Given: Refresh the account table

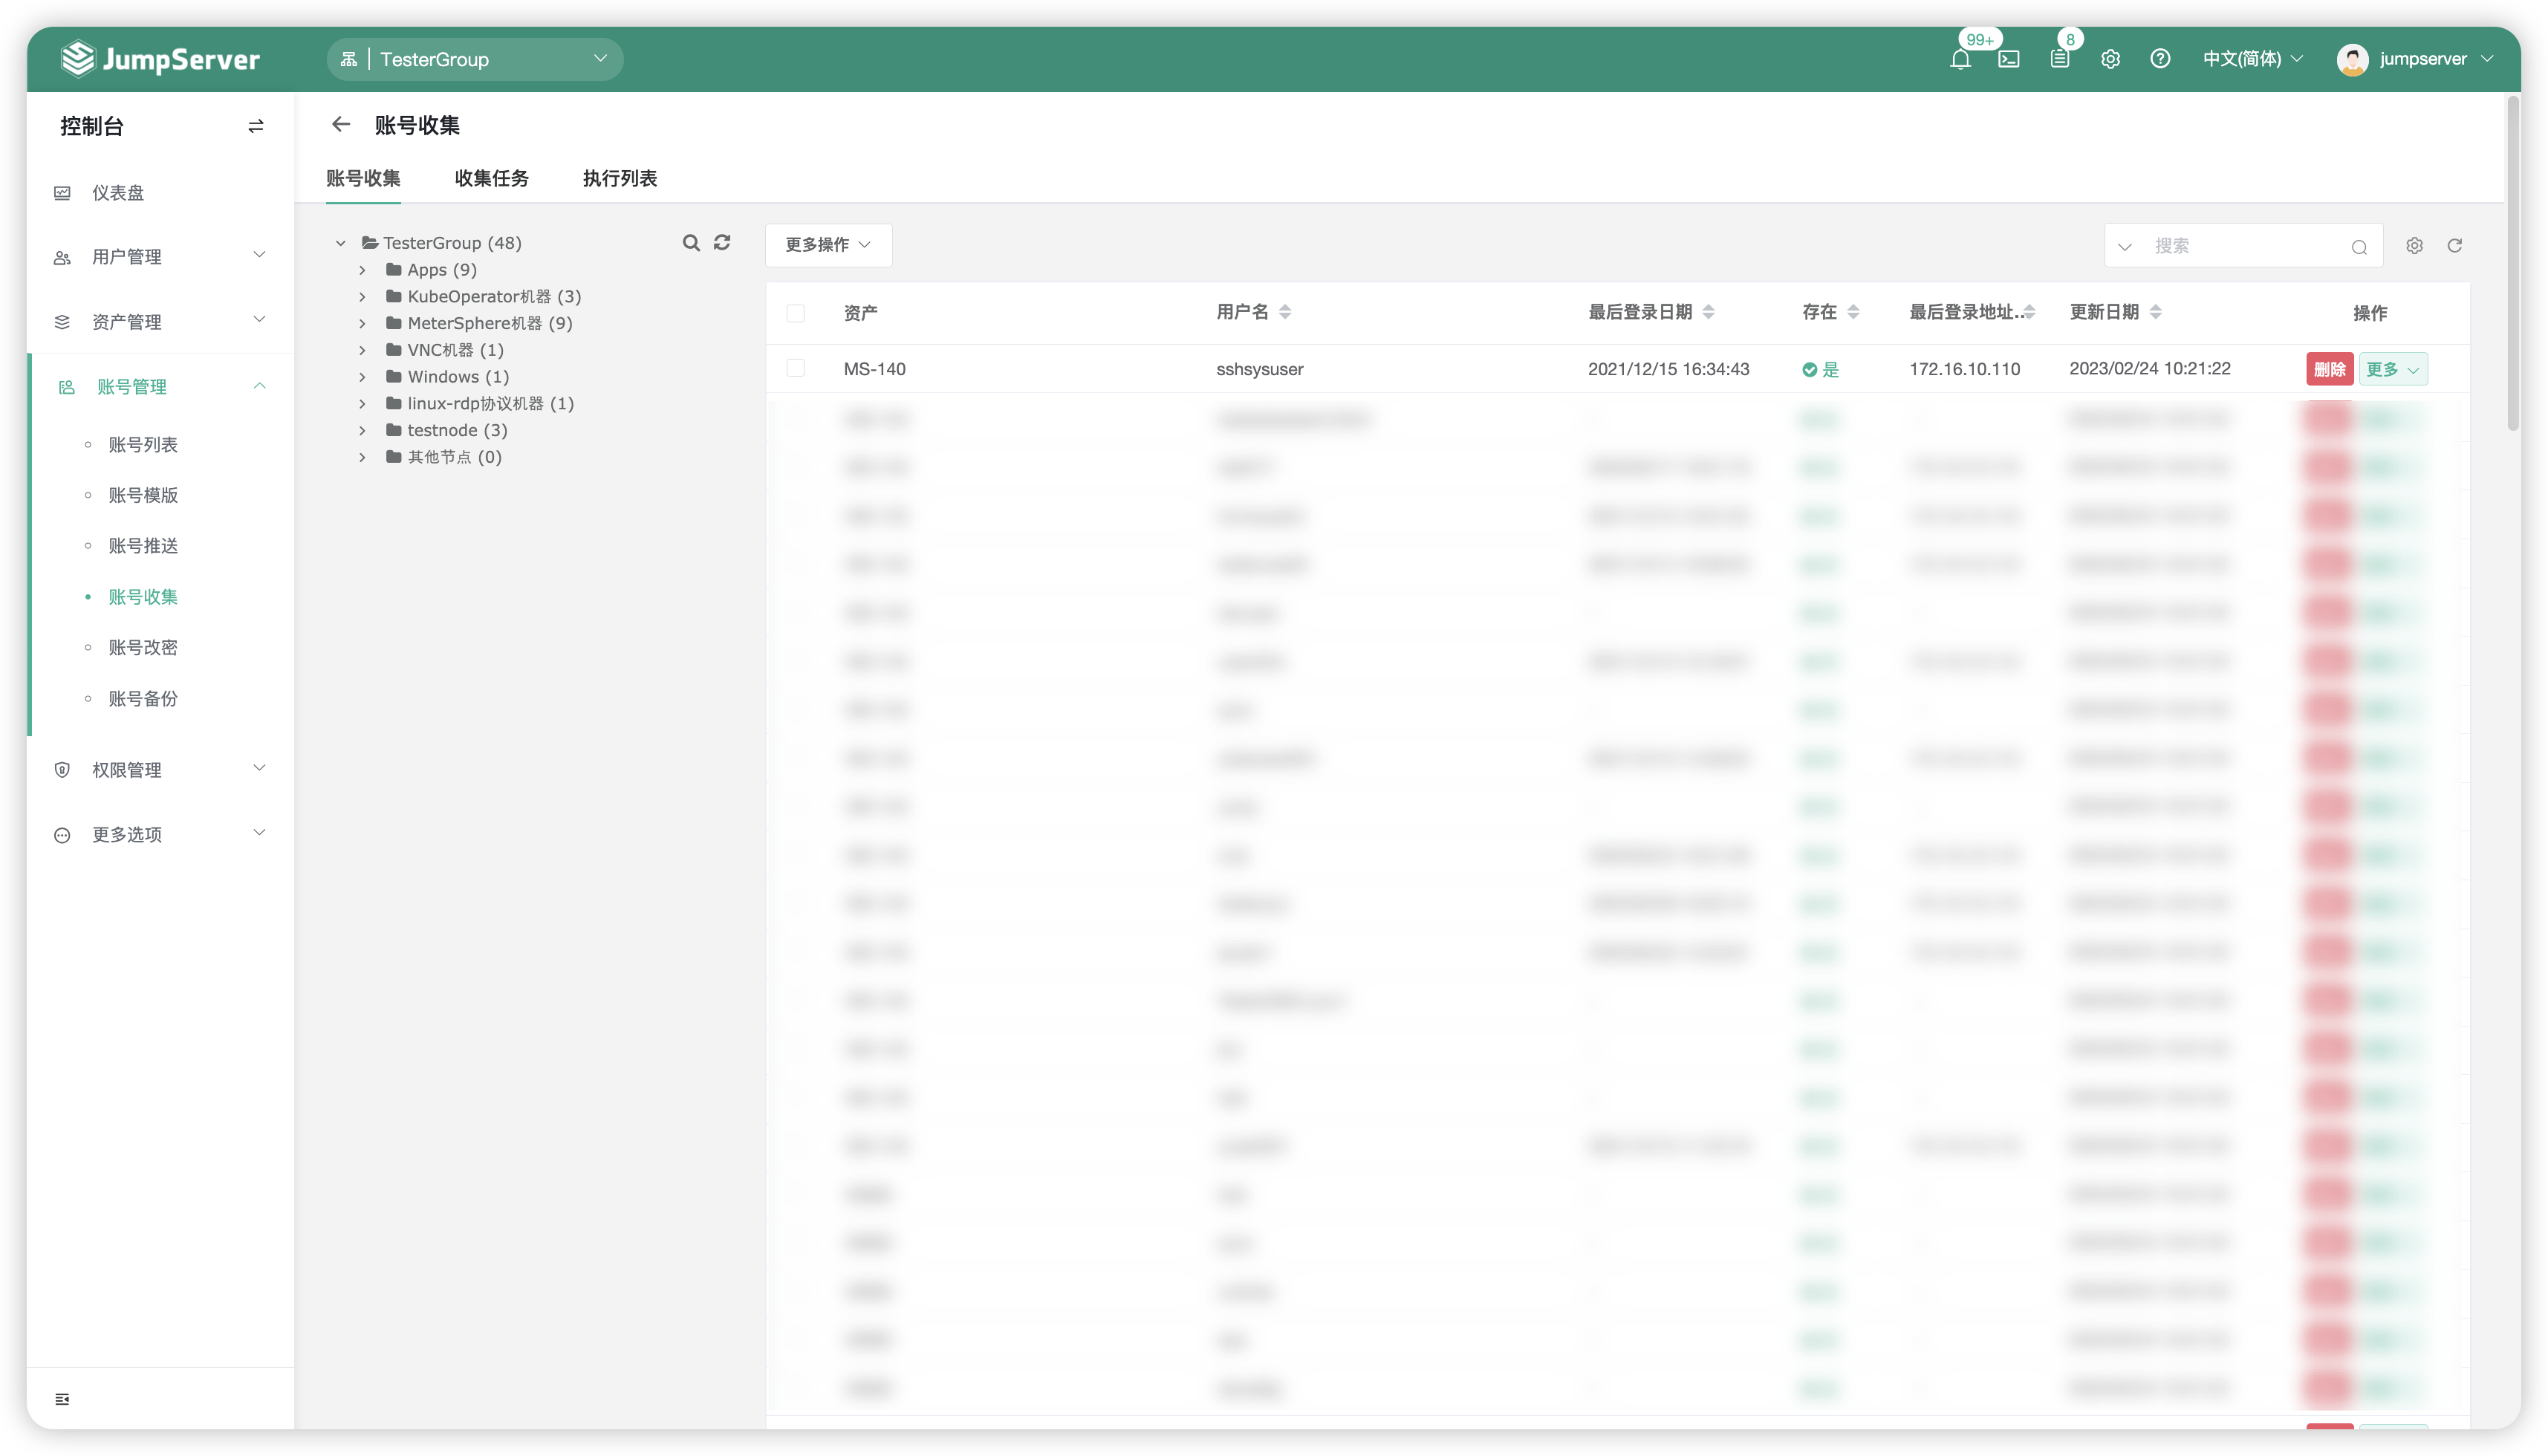Looking at the screenshot, I should pos(2455,246).
